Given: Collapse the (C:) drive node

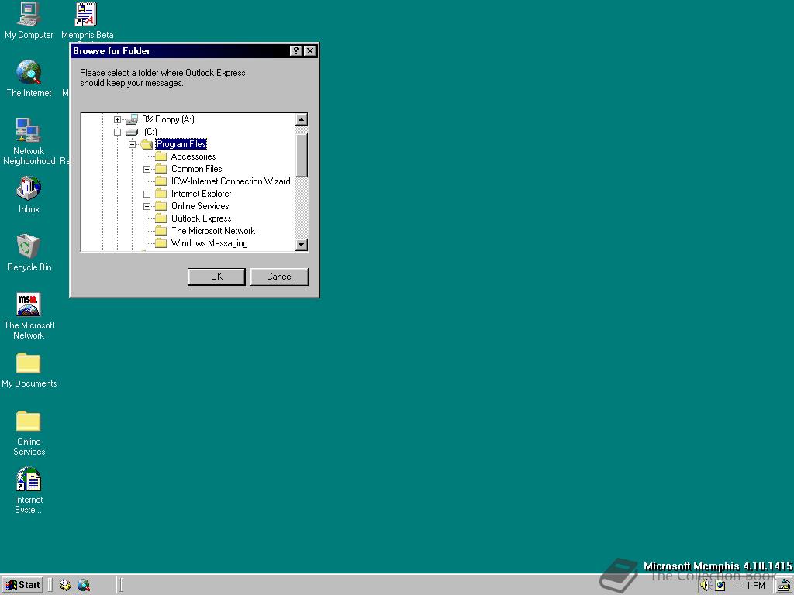Looking at the screenshot, I should pos(118,132).
